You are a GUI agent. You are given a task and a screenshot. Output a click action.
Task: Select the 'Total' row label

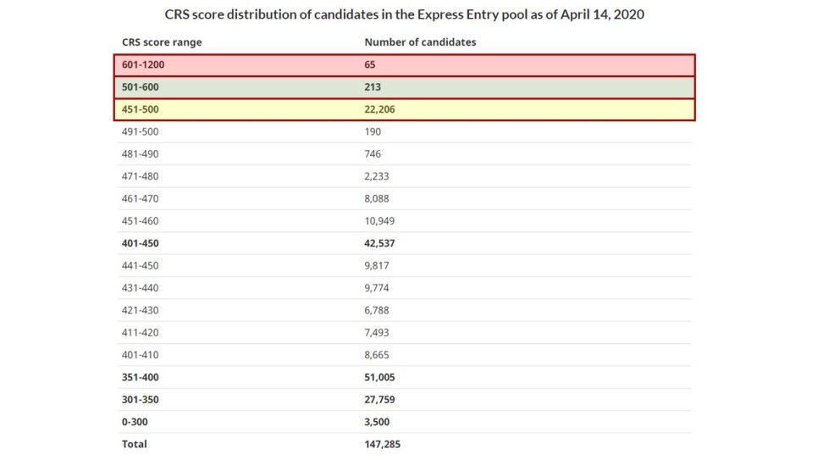point(134,445)
